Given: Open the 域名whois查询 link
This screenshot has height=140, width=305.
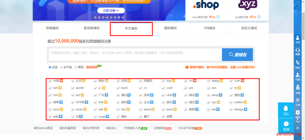Looking at the screenshot, I should click(x=43, y=128).
